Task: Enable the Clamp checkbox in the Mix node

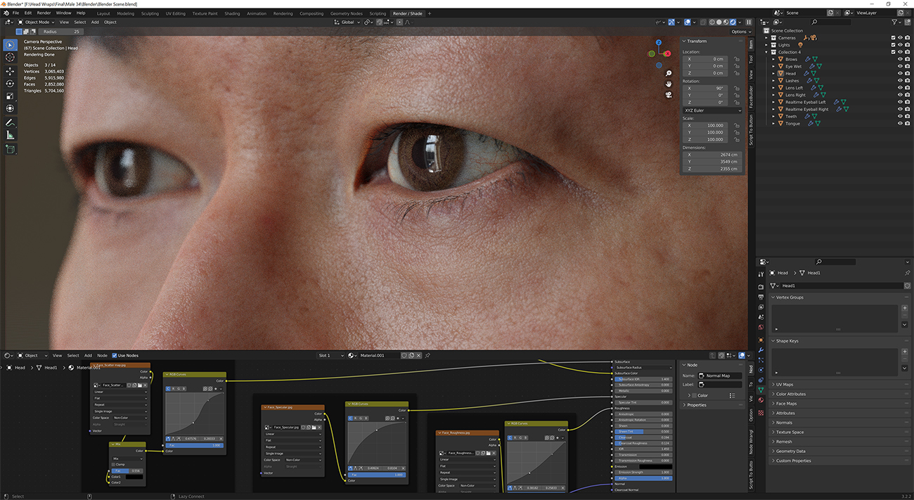Action: pos(114,464)
